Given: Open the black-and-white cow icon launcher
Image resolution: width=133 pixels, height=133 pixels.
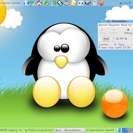Looking at the screenshot, I should [81, 3].
